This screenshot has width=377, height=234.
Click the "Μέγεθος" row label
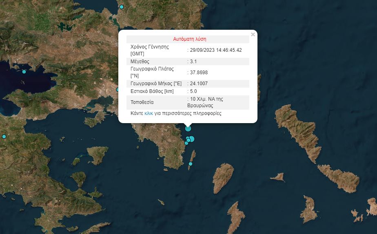140,62
